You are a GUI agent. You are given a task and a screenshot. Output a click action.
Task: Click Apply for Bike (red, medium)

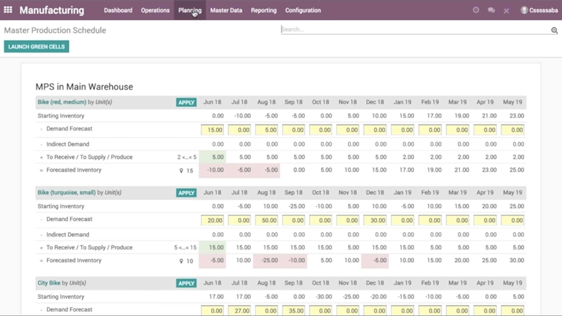point(186,102)
